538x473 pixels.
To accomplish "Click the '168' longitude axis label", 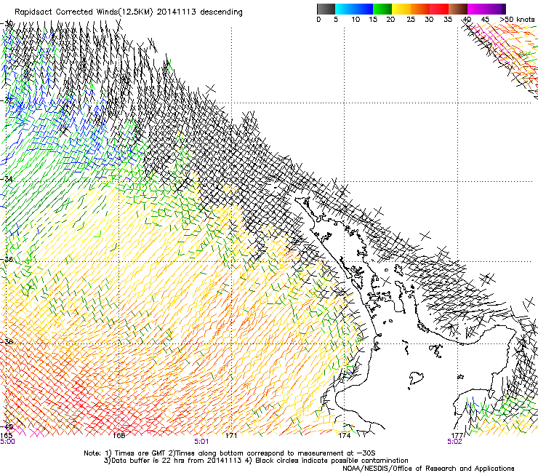I will pyautogui.click(x=119, y=436).
